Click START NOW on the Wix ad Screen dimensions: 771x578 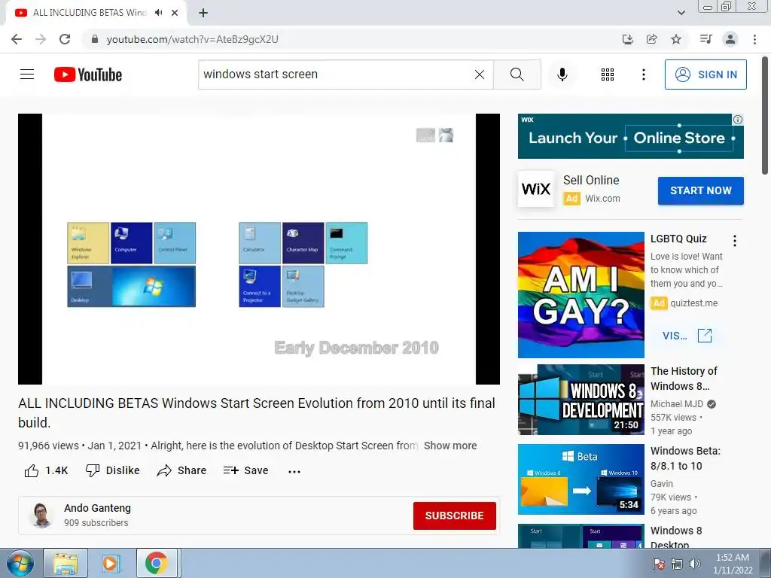click(701, 190)
